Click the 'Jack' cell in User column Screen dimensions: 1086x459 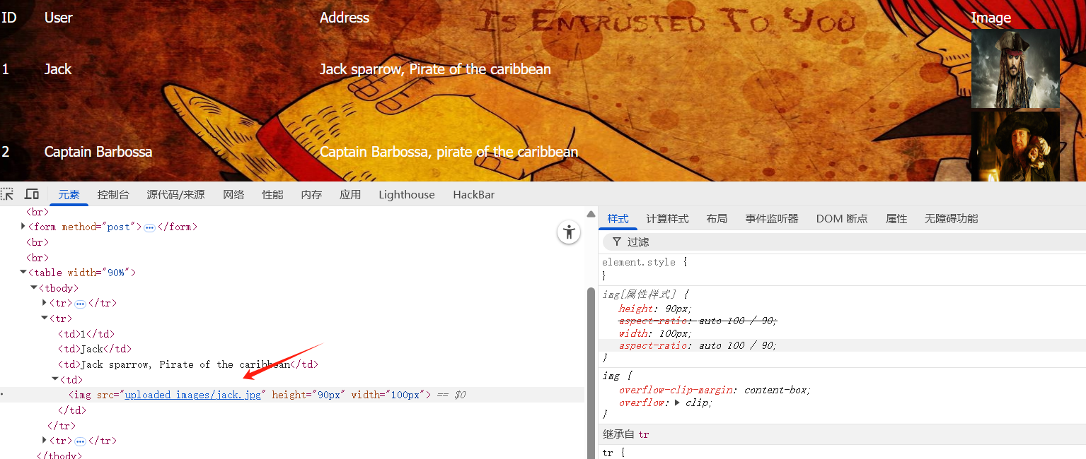coord(58,69)
